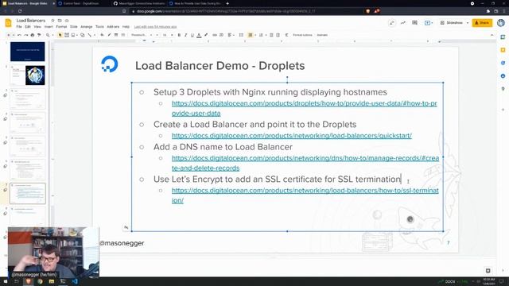Select the cursor select tool
The width and height of the screenshot is (509, 286).
click(60, 35)
